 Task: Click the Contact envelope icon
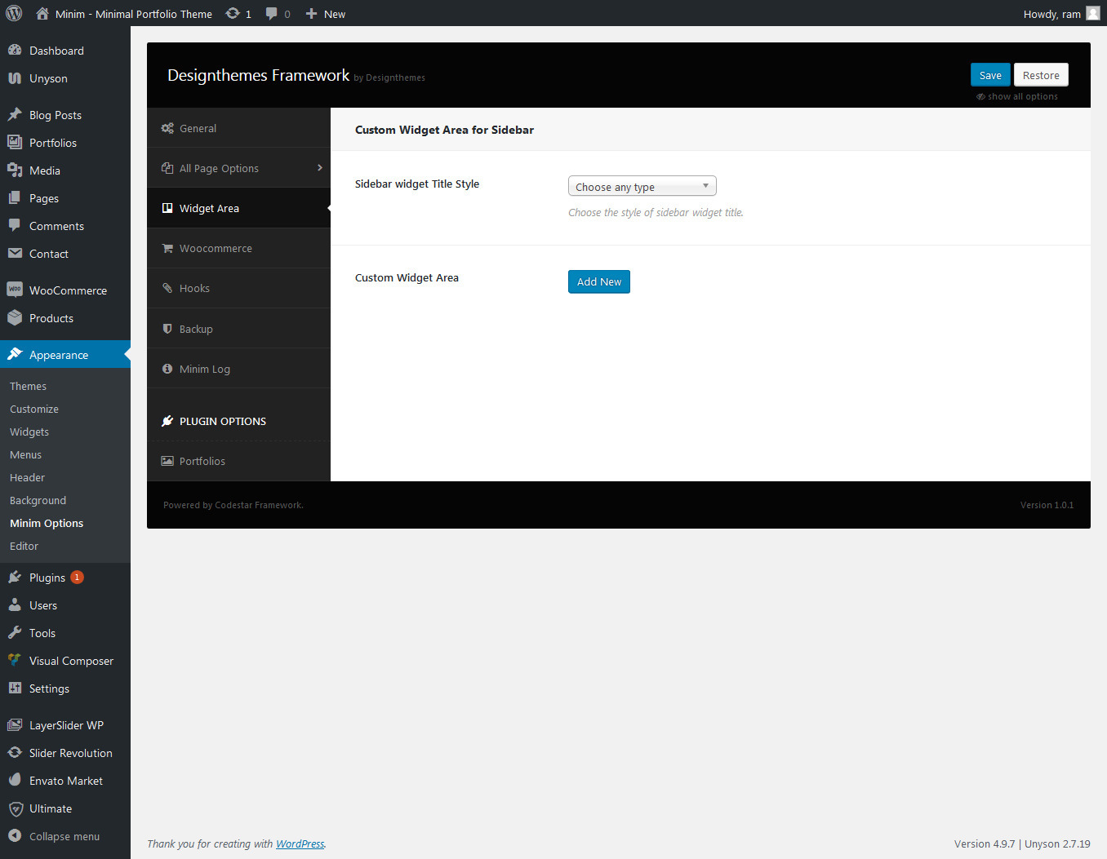point(15,253)
